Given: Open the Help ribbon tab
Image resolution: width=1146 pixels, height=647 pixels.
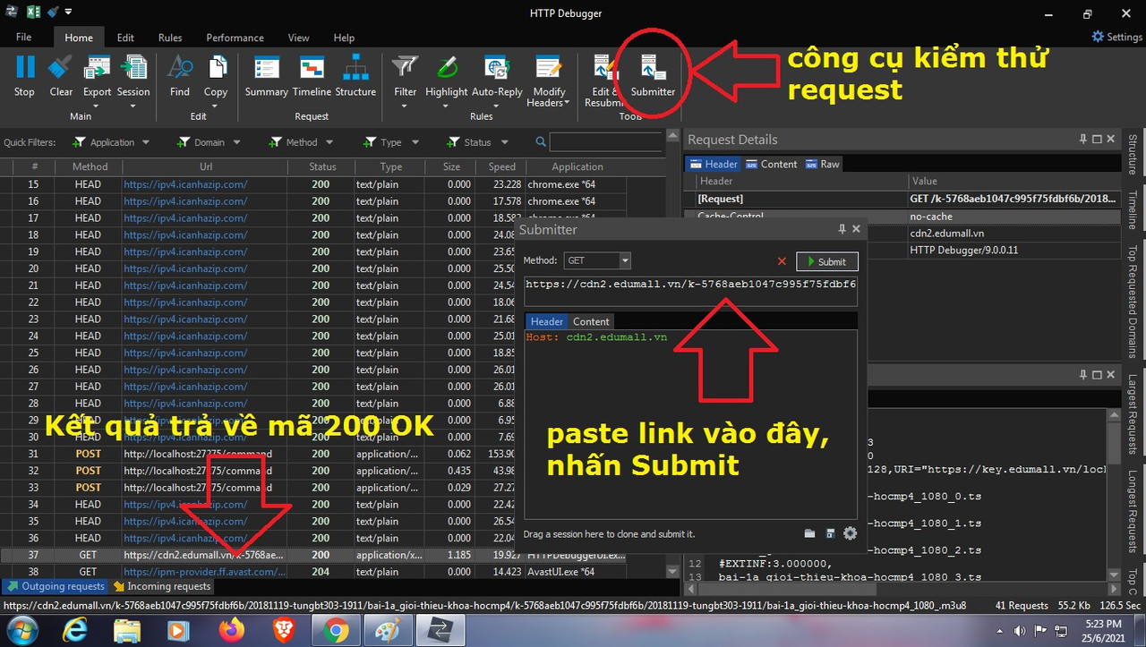Looking at the screenshot, I should point(344,38).
